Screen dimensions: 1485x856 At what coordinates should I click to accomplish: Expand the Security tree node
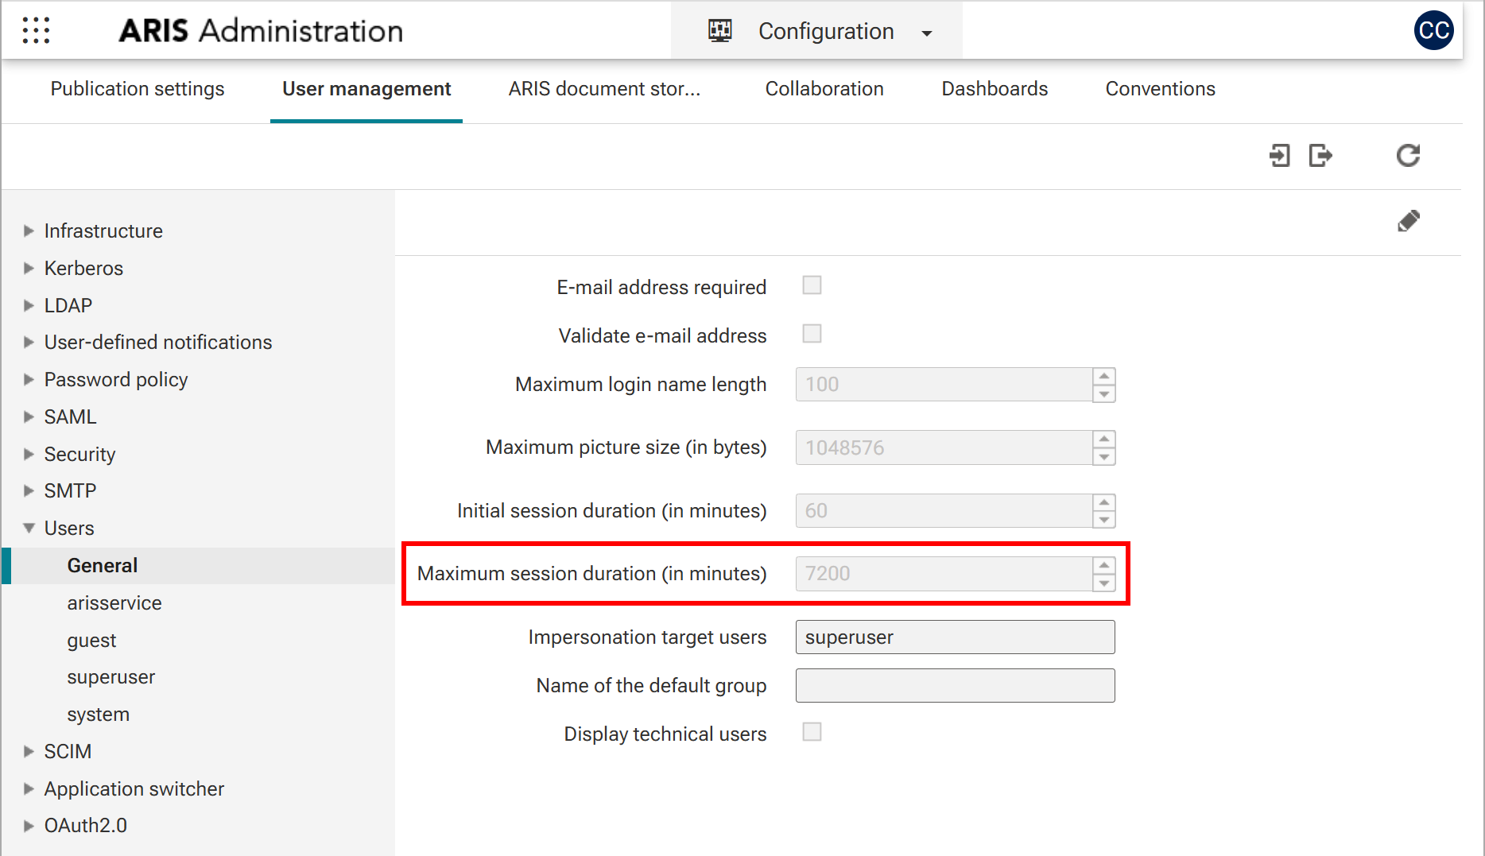coord(29,454)
